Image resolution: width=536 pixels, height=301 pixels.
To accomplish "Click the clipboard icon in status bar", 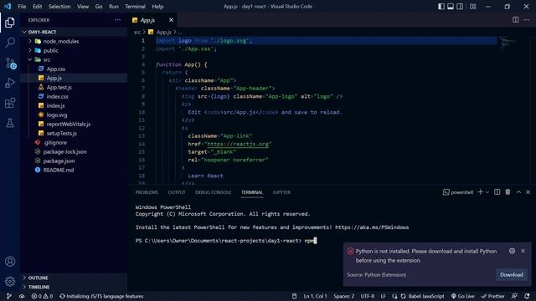I will (x=294, y=296).
